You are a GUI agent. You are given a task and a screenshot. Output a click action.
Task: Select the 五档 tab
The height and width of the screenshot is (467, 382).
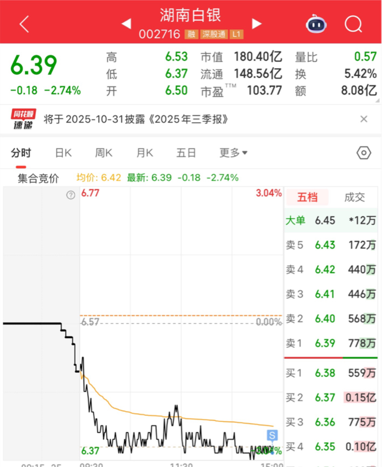(x=307, y=197)
